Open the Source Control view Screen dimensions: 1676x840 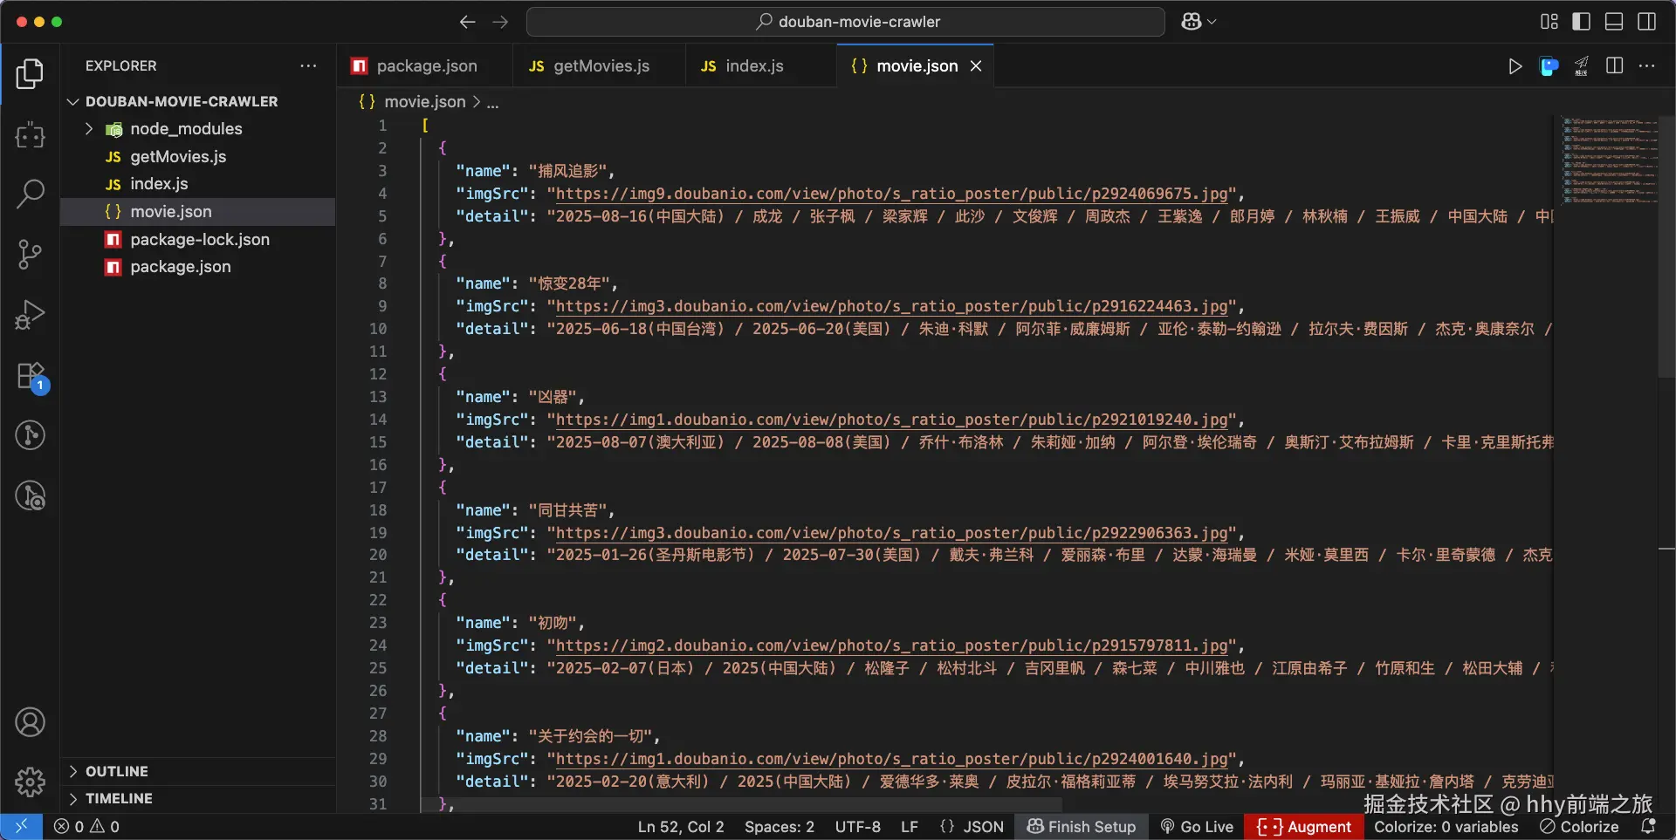click(30, 255)
